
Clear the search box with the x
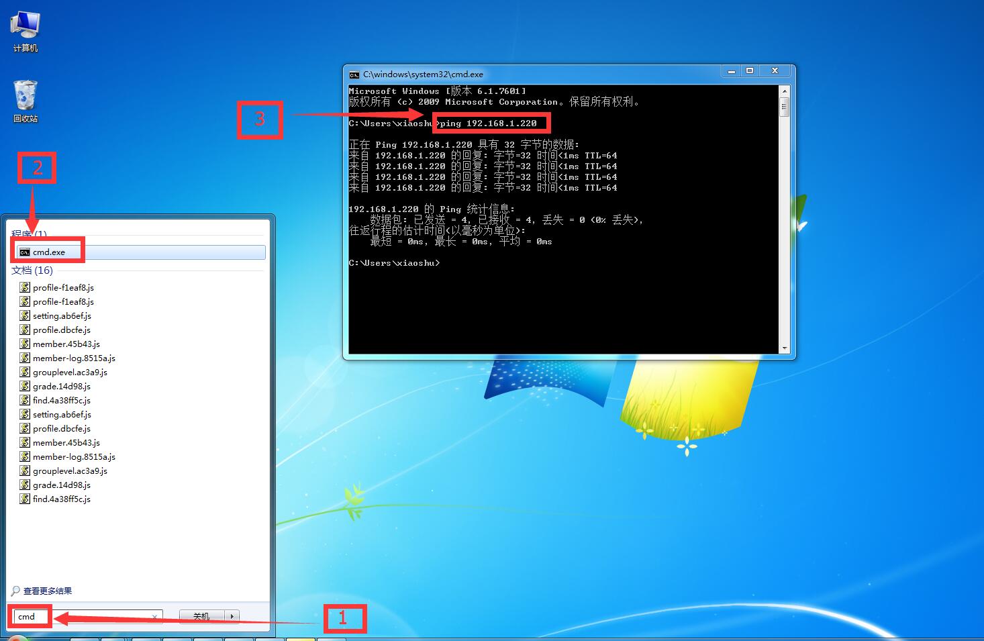(x=154, y=616)
